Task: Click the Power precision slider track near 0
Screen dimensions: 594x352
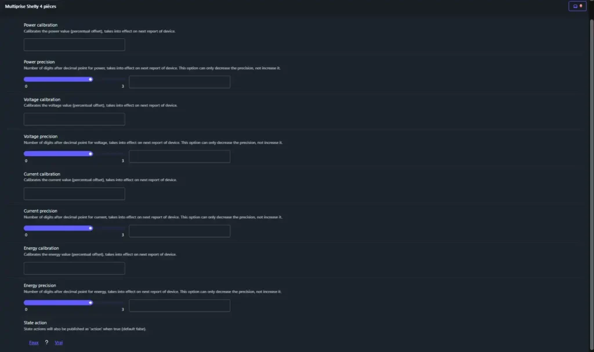Action: click(x=27, y=79)
